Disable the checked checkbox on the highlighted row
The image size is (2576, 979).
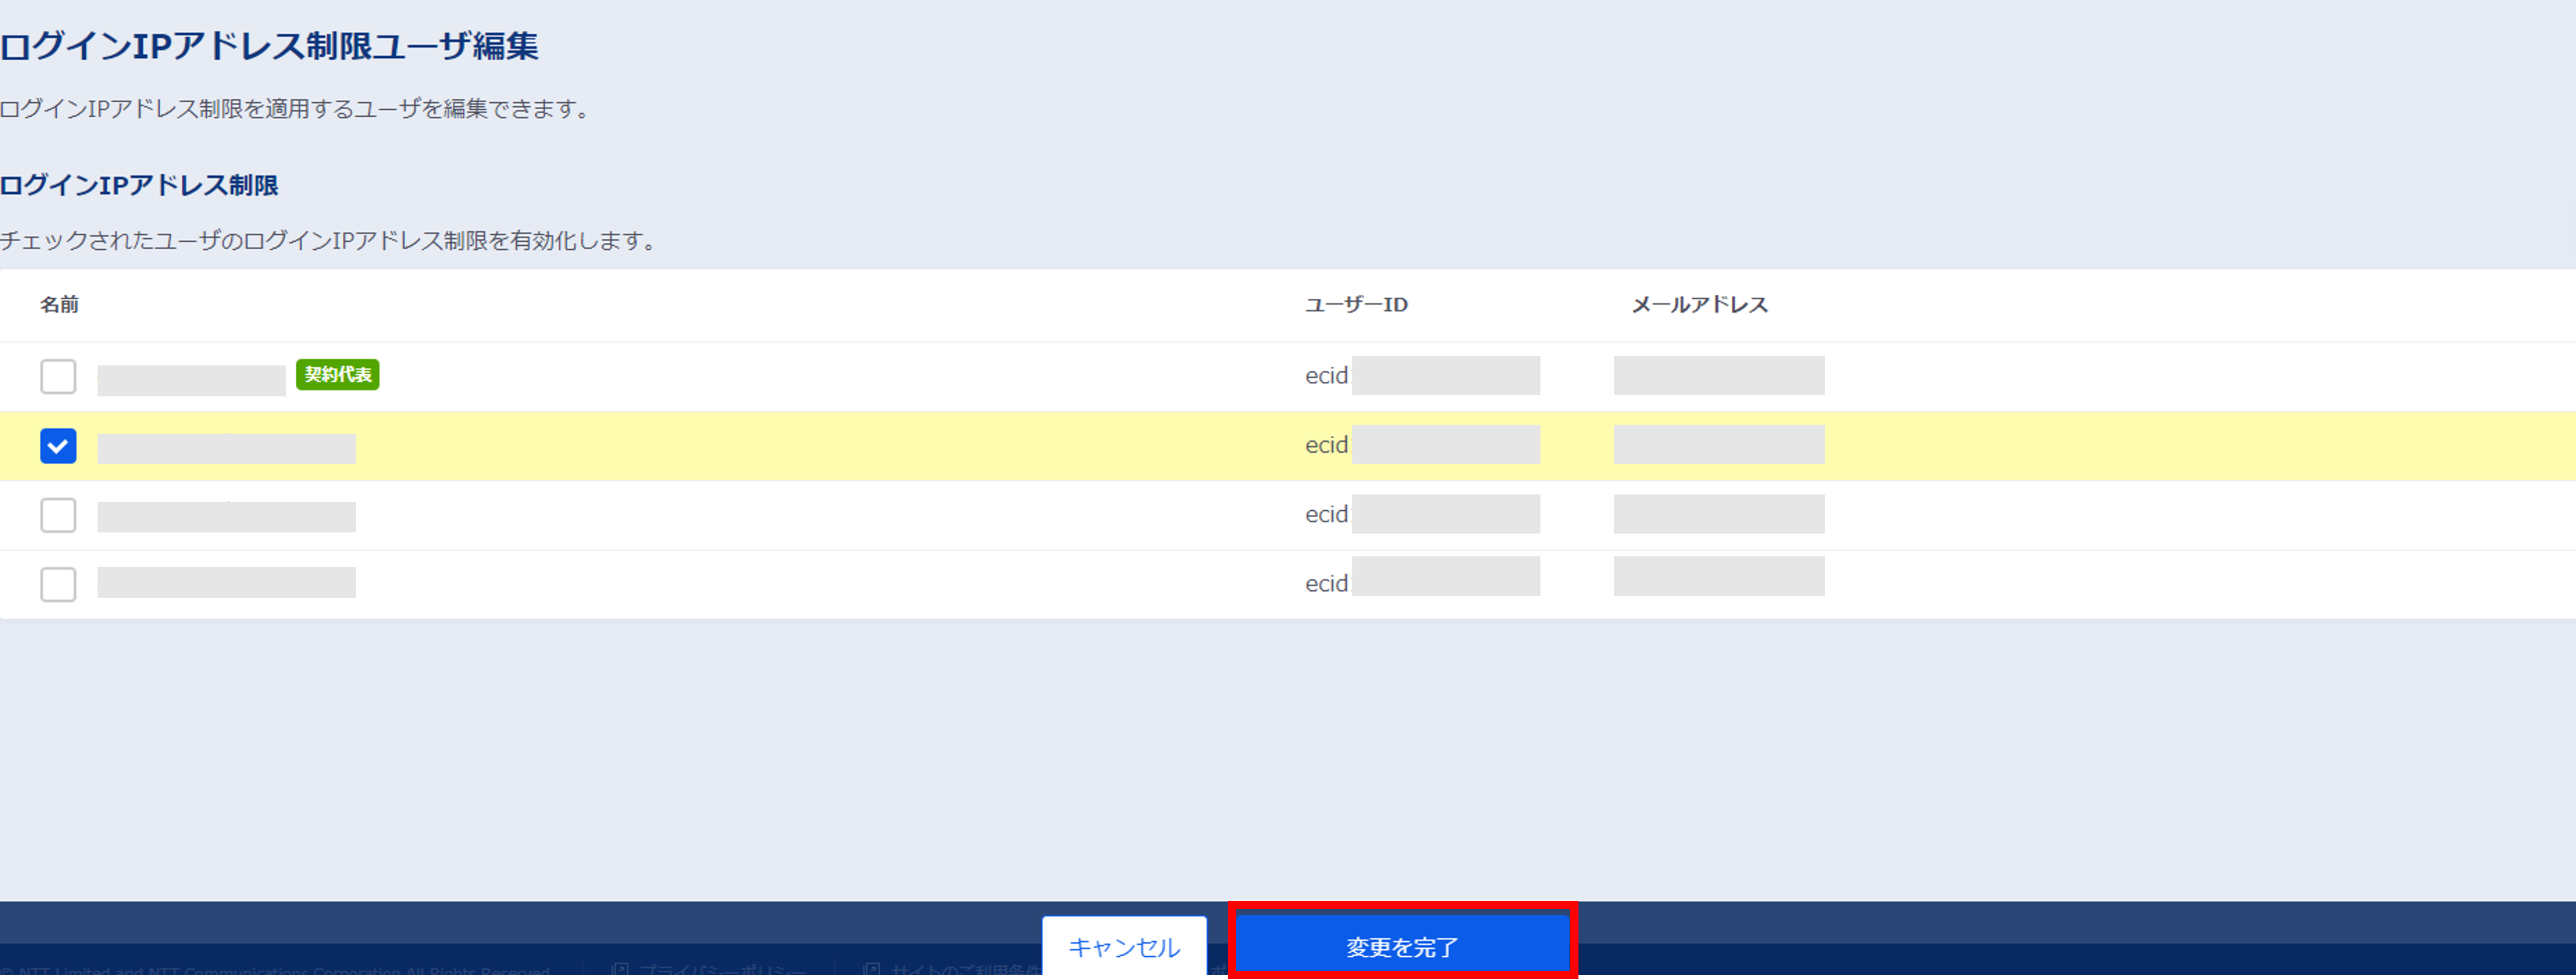tap(58, 445)
